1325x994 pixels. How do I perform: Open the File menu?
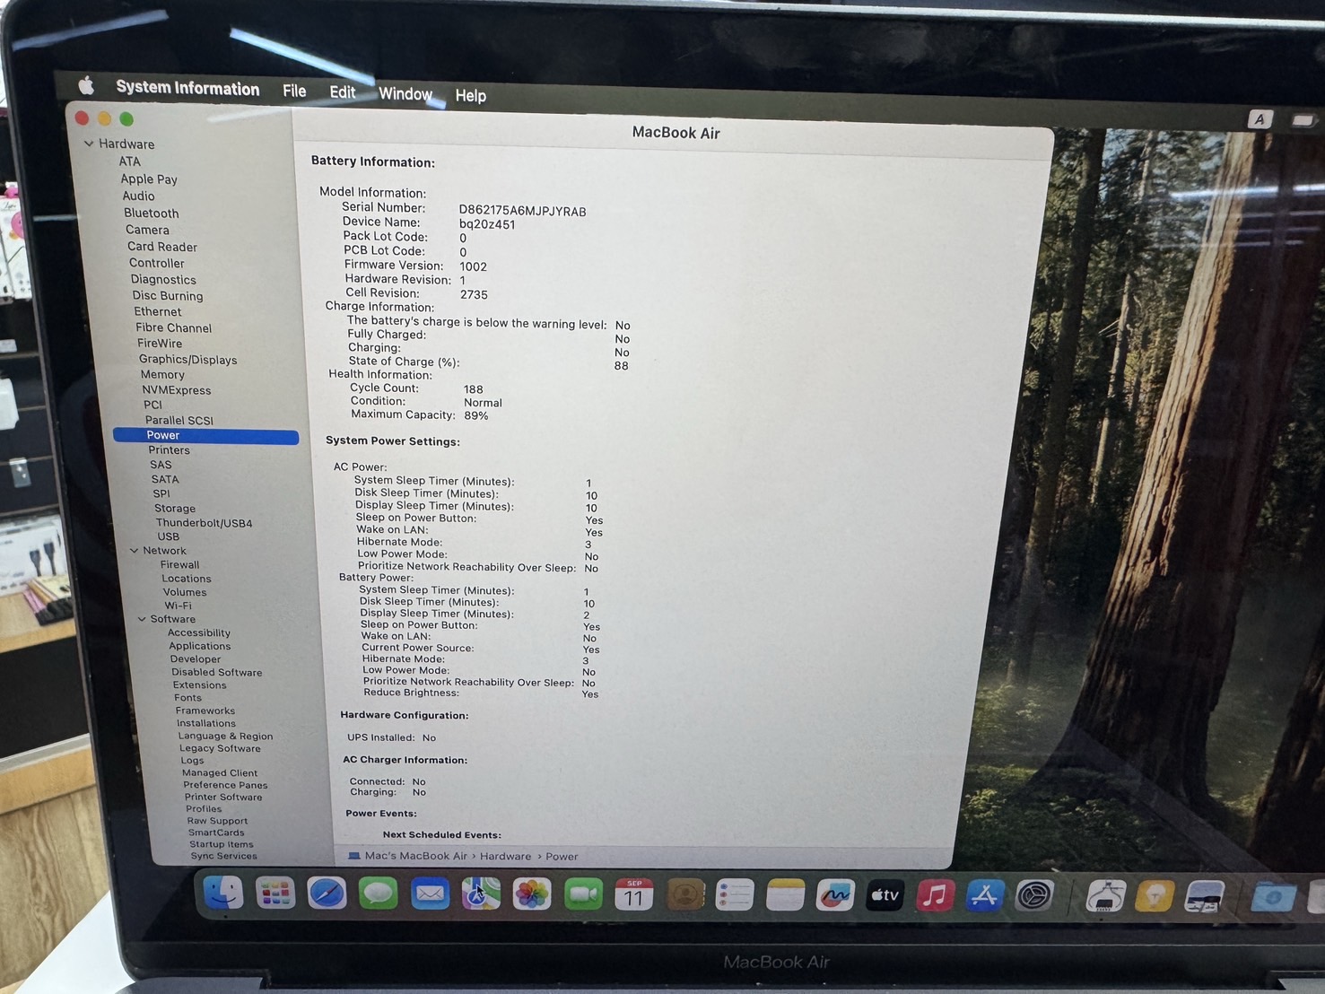point(294,91)
